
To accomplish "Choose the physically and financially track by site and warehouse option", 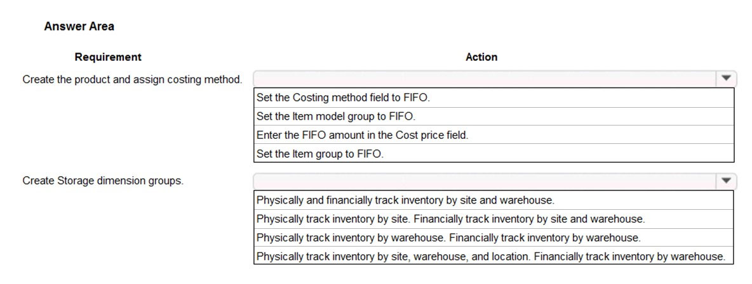I will [x=494, y=200].
